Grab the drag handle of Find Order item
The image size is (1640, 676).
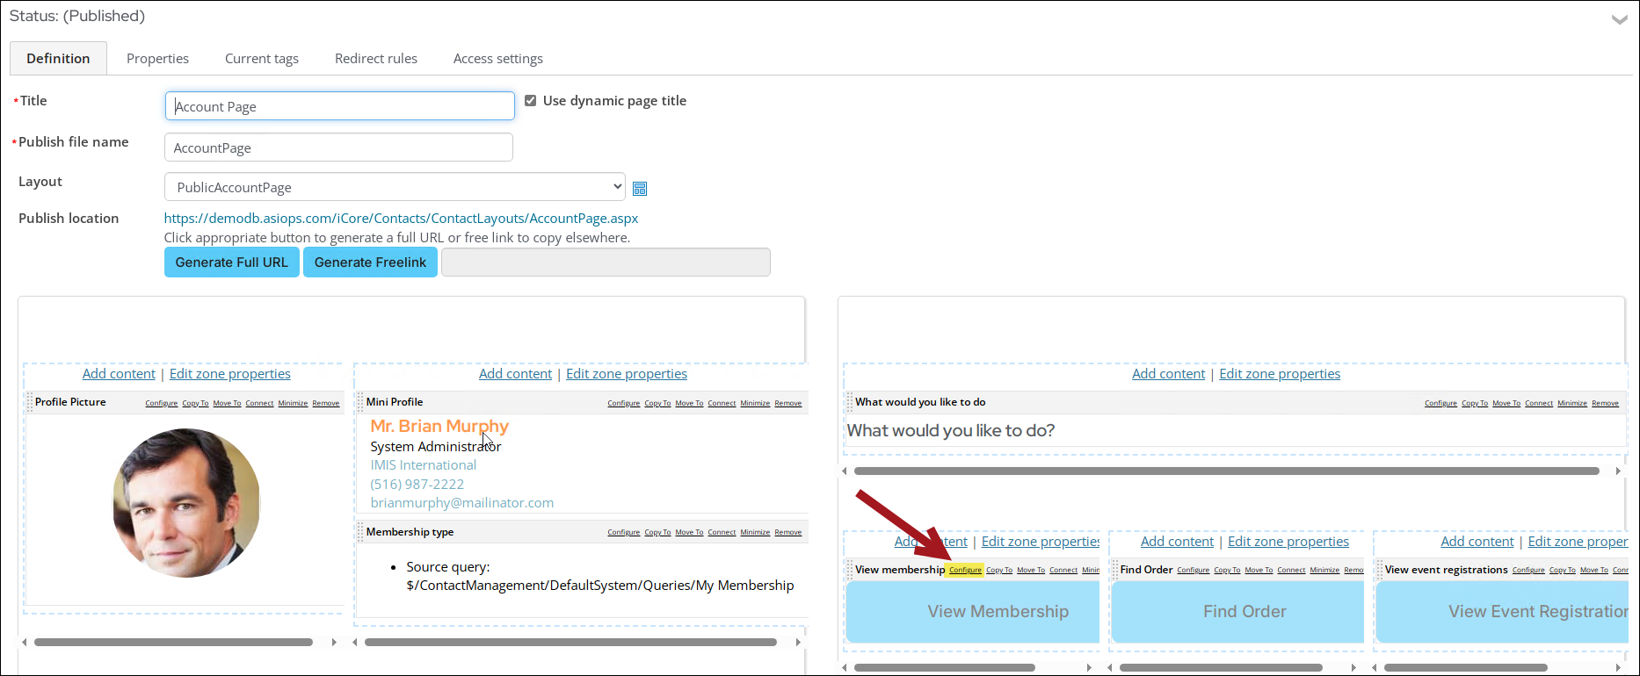pyautogui.click(x=1115, y=570)
